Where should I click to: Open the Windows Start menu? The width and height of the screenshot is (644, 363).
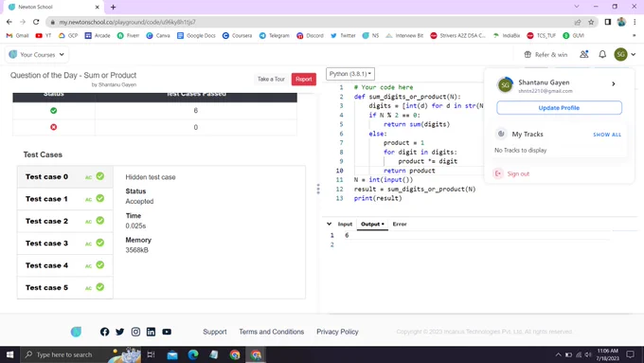pos(9,354)
